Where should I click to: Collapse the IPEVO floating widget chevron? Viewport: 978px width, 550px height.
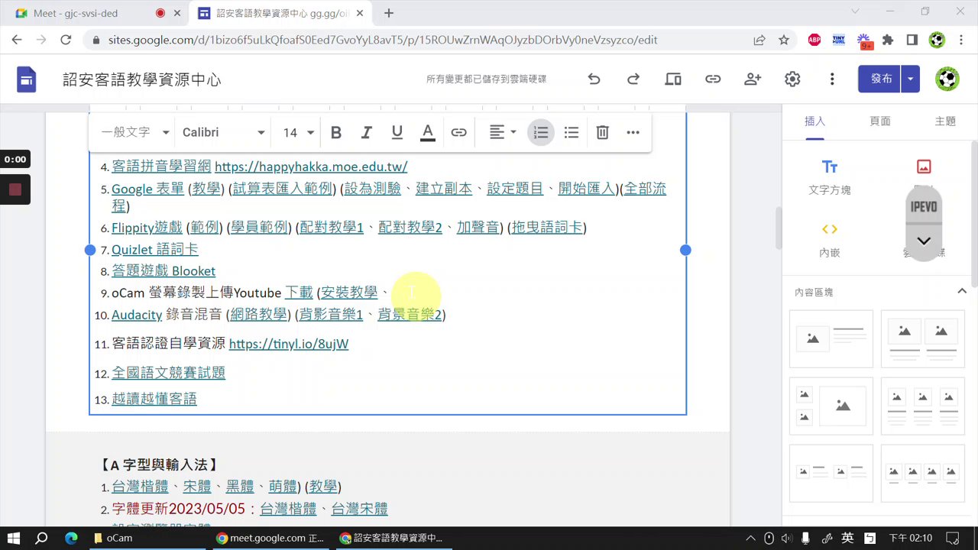click(x=924, y=241)
